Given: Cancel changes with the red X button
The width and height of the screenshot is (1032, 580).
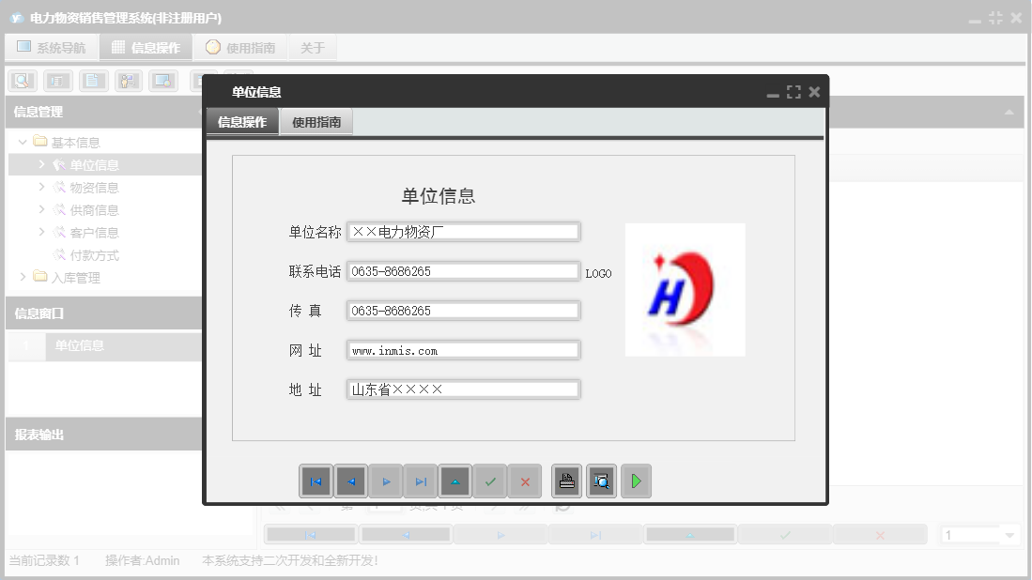Looking at the screenshot, I should [525, 481].
